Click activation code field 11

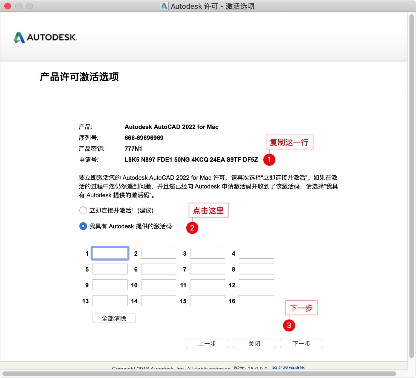pyautogui.click(x=208, y=285)
